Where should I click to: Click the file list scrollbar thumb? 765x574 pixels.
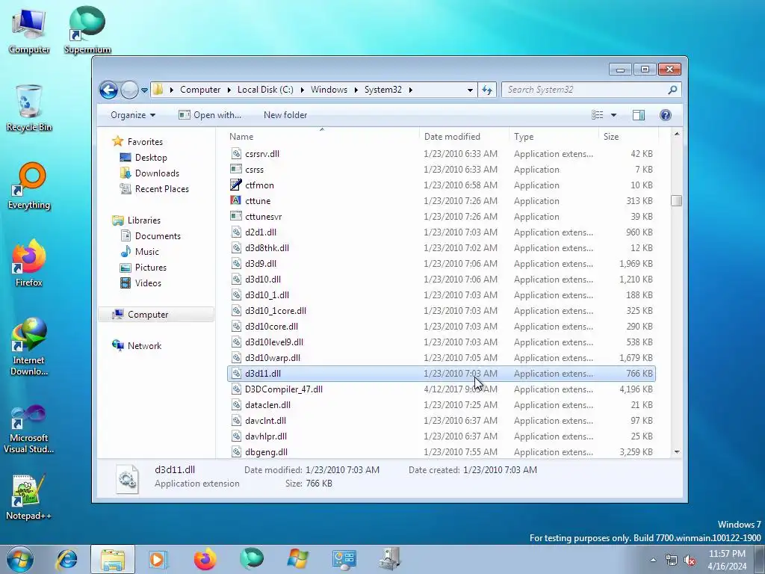(x=676, y=200)
